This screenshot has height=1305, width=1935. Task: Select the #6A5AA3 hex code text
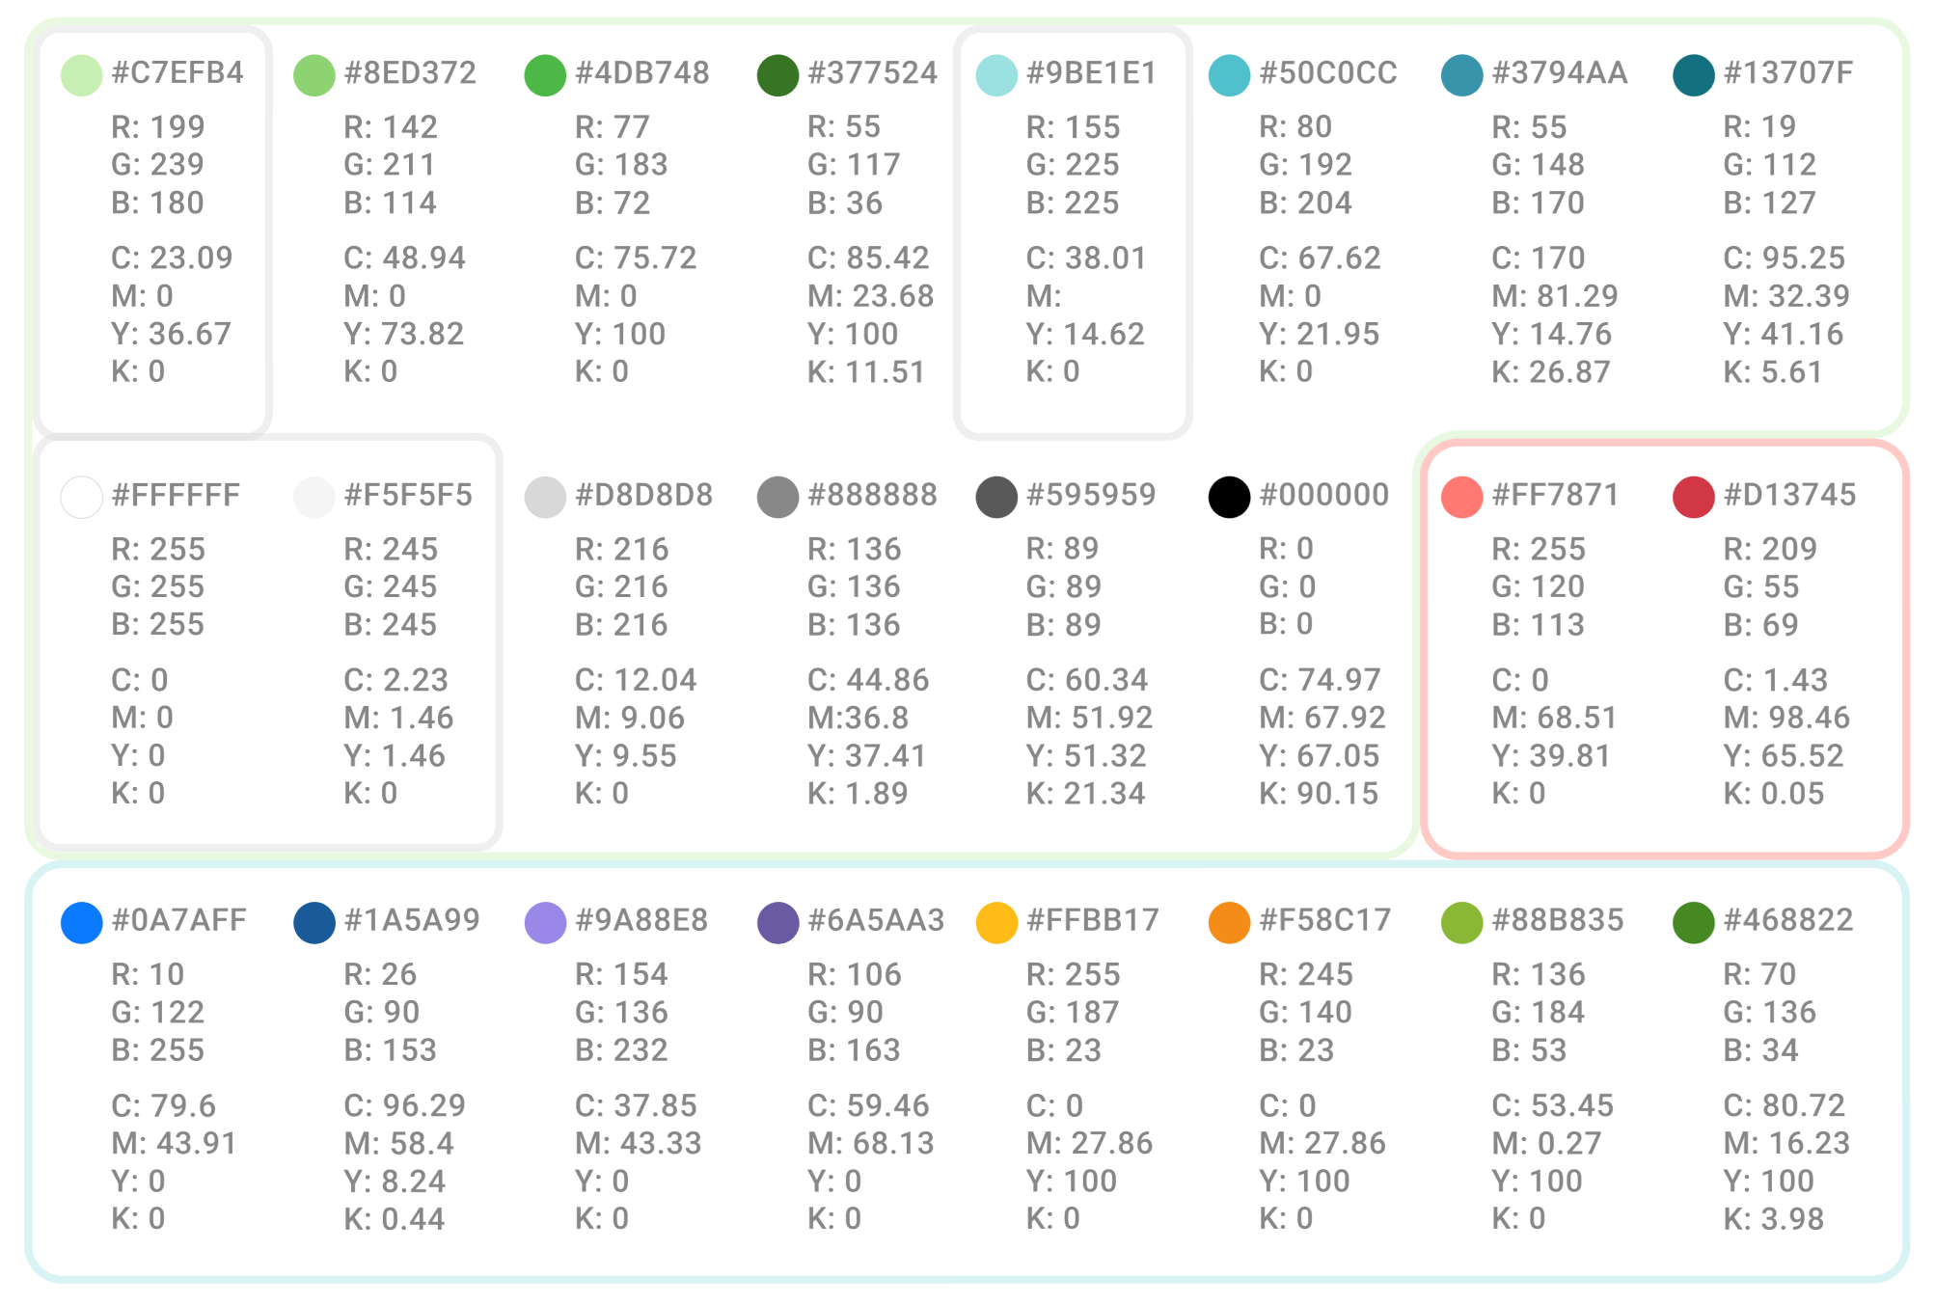tap(876, 920)
